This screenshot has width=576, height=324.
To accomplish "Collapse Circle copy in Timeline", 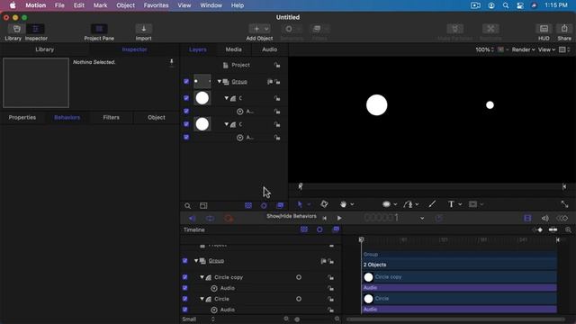I will point(202,277).
